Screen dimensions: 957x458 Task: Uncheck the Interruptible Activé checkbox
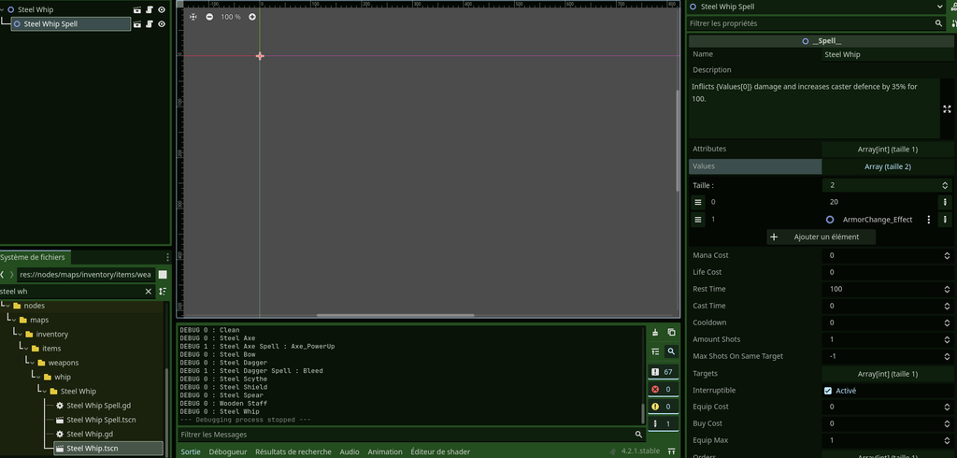click(x=828, y=391)
